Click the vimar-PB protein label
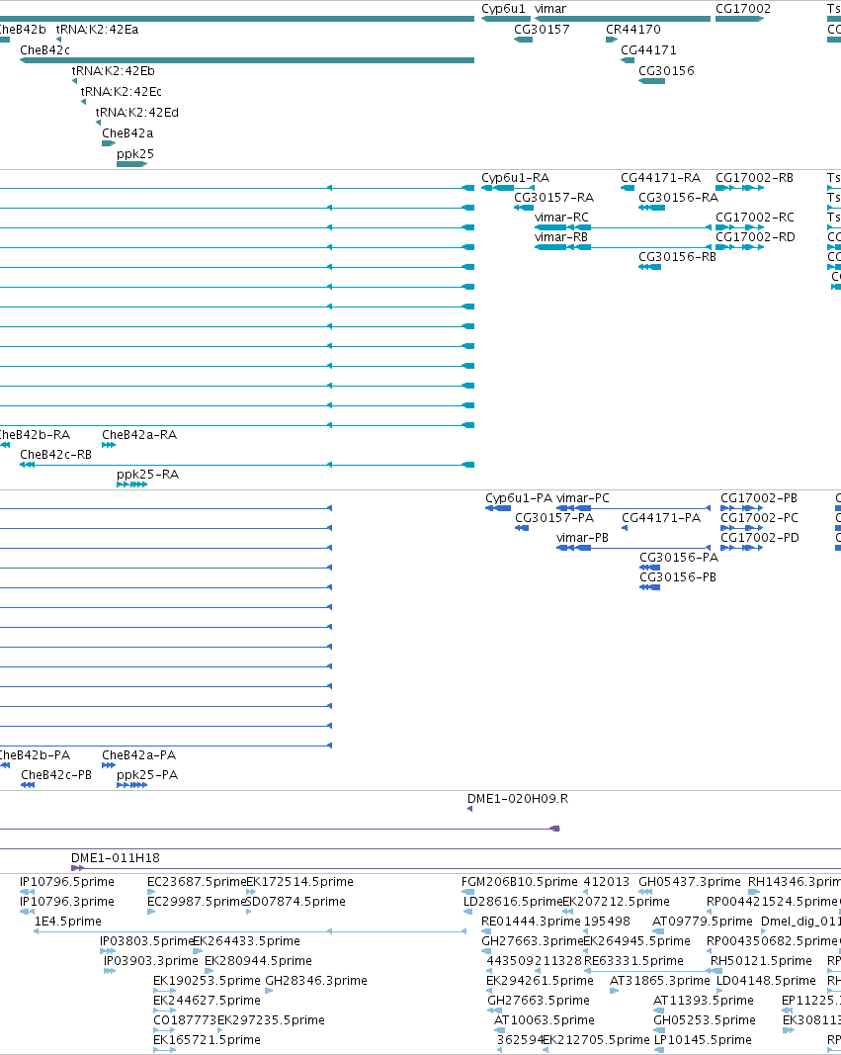 (582, 538)
